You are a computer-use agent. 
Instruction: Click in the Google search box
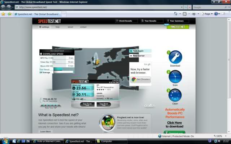pos(209,7)
